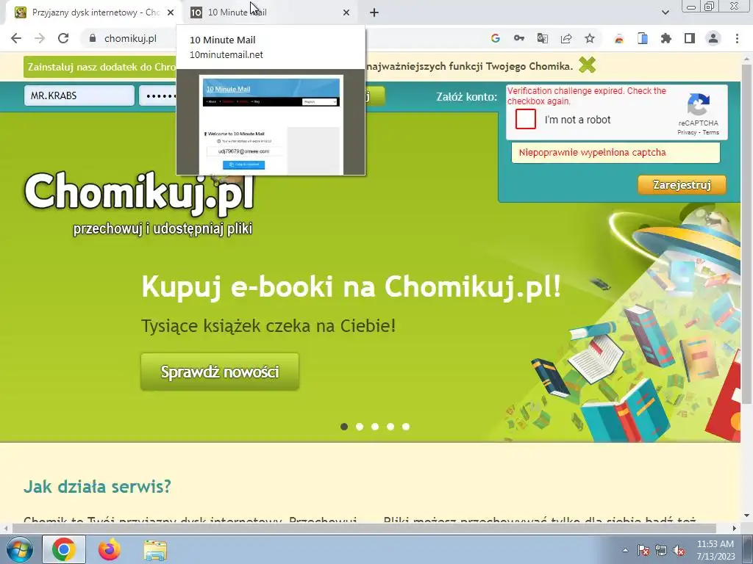
Task: Dismiss the extension banner with green X
Action: [x=588, y=65]
